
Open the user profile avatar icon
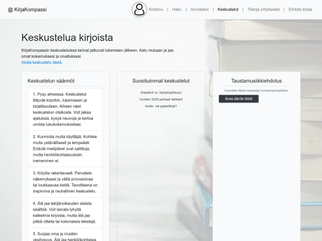(x=139, y=10)
